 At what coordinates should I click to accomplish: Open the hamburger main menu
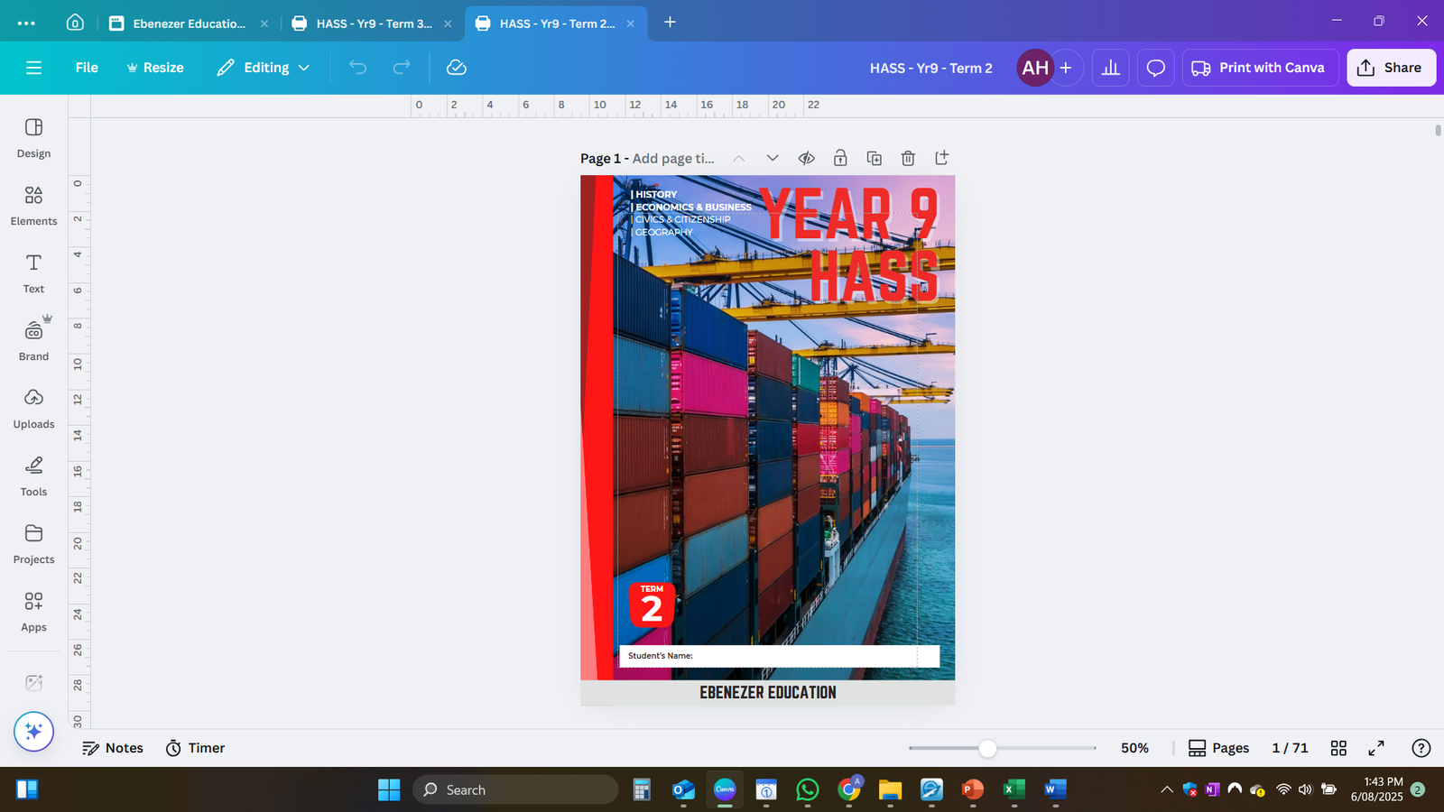[x=33, y=68]
